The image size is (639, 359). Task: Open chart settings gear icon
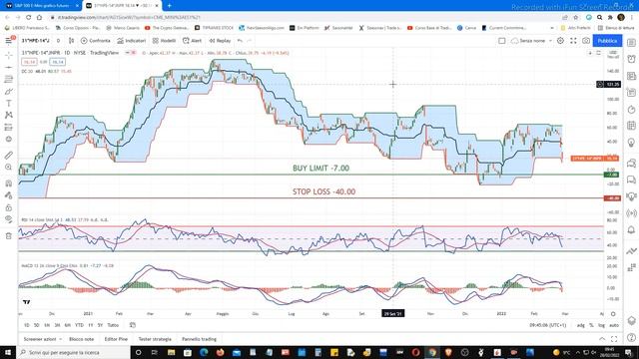[x=560, y=41]
